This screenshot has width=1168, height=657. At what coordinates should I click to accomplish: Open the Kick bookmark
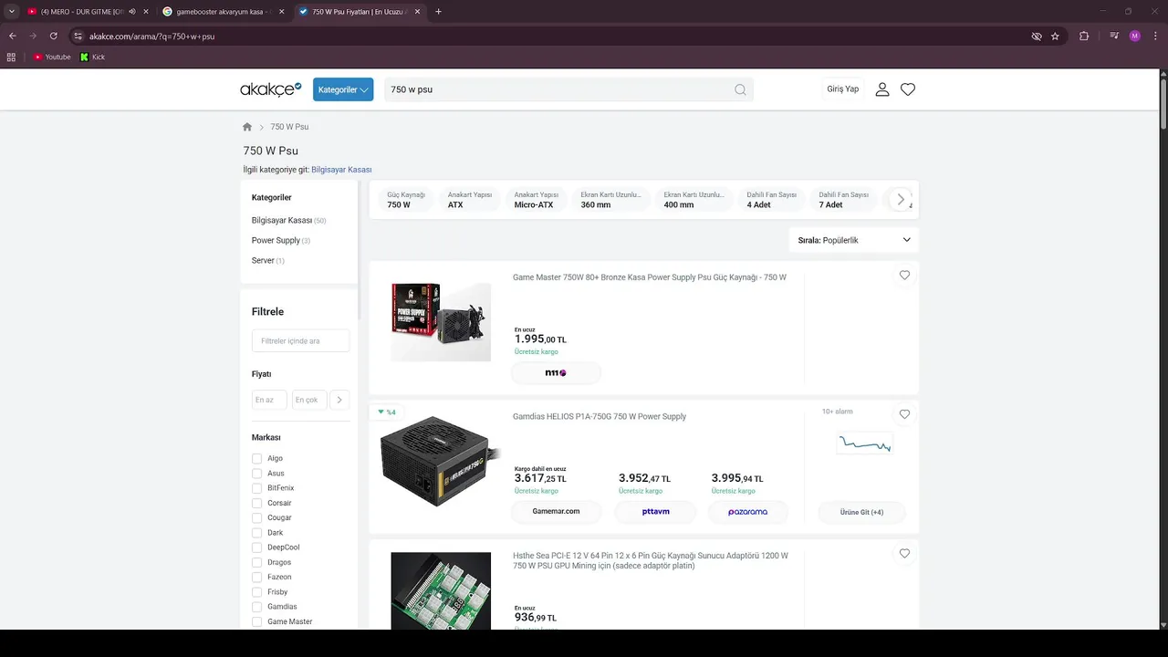click(92, 57)
